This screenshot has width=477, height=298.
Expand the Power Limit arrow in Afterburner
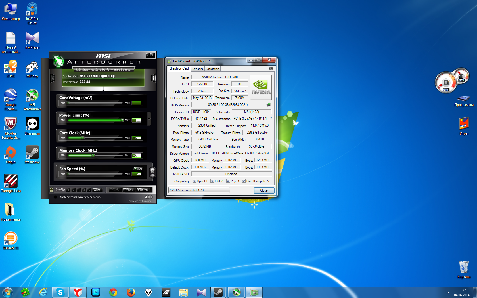coord(149,119)
